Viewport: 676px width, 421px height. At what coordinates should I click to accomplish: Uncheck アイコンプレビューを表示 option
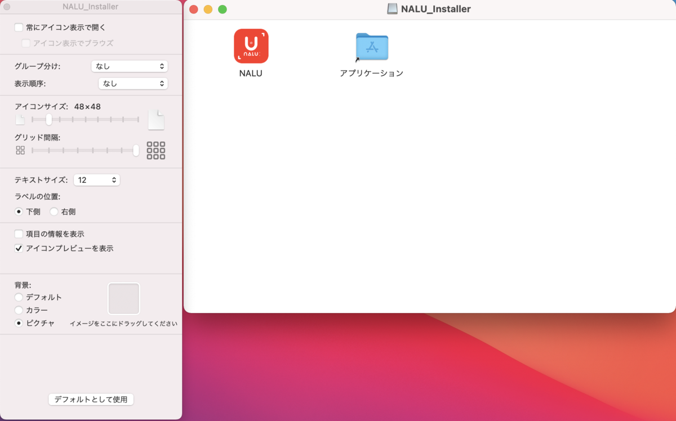pyautogui.click(x=19, y=248)
